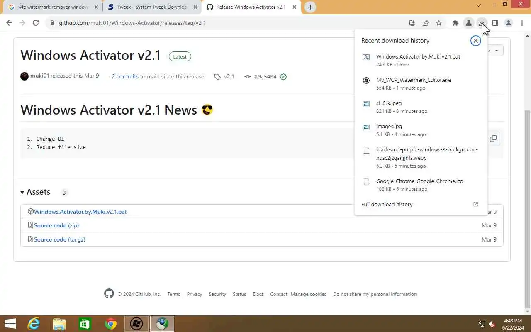
Task: Go back using browser back arrow
Action: click(x=9, y=23)
